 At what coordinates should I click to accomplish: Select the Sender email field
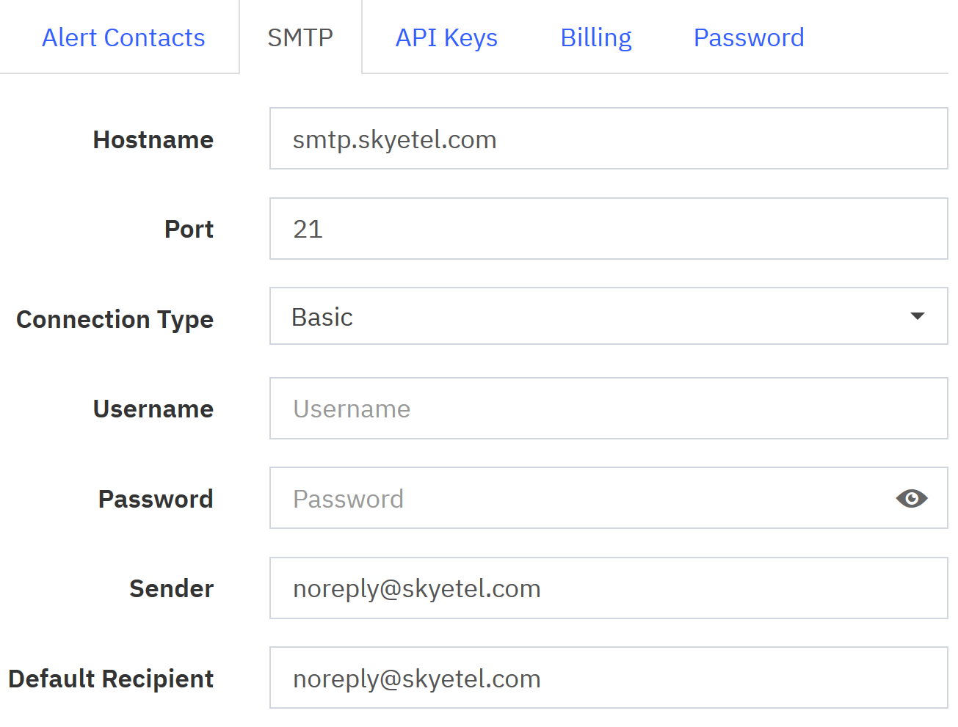pos(609,588)
